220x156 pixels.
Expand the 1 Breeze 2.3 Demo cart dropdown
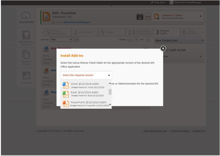click(x=201, y=16)
